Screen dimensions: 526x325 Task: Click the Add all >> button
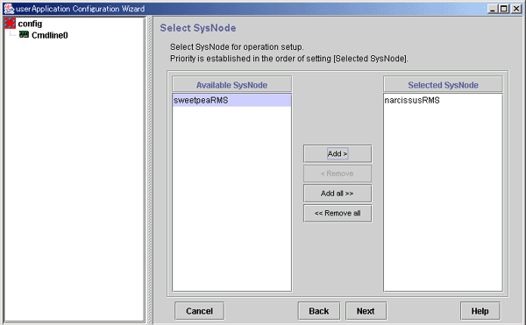point(338,194)
